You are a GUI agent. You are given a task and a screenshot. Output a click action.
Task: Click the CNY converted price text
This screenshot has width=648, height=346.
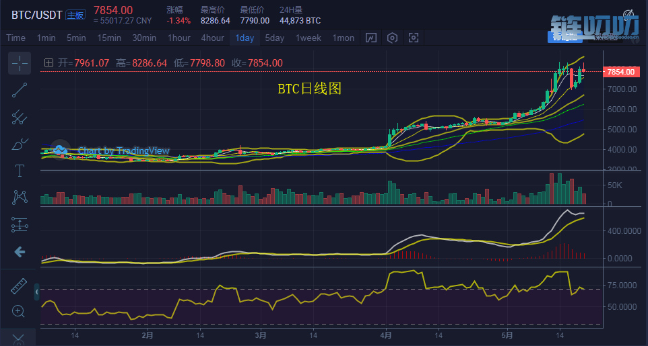tap(123, 21)
